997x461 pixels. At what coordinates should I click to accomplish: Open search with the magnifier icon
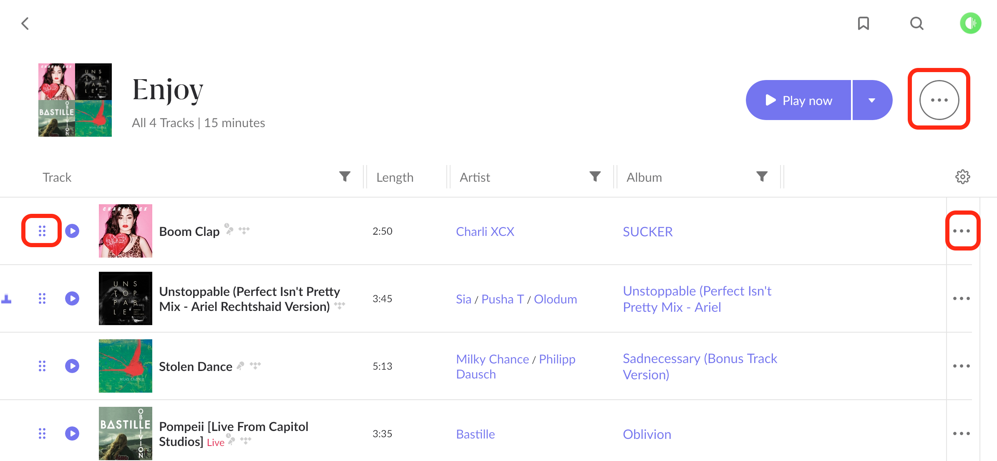click(916, 23)
